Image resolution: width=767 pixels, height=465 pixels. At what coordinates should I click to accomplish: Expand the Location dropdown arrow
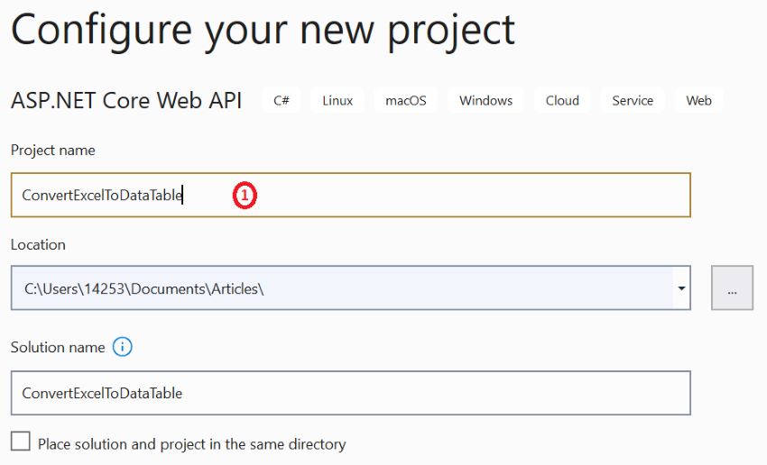pyautogui.click(x=681, y=288)
